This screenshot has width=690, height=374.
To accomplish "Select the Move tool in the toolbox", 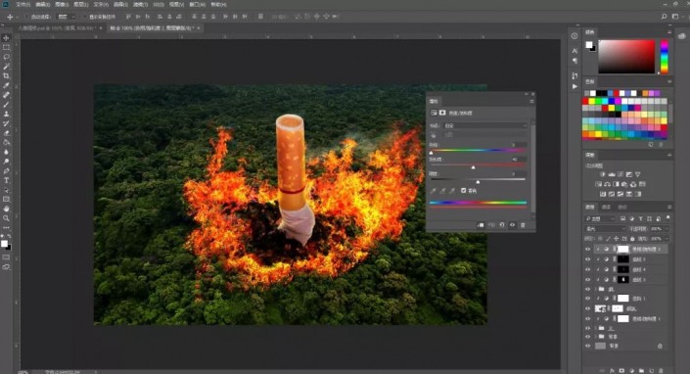I will [x=6, y=38].
